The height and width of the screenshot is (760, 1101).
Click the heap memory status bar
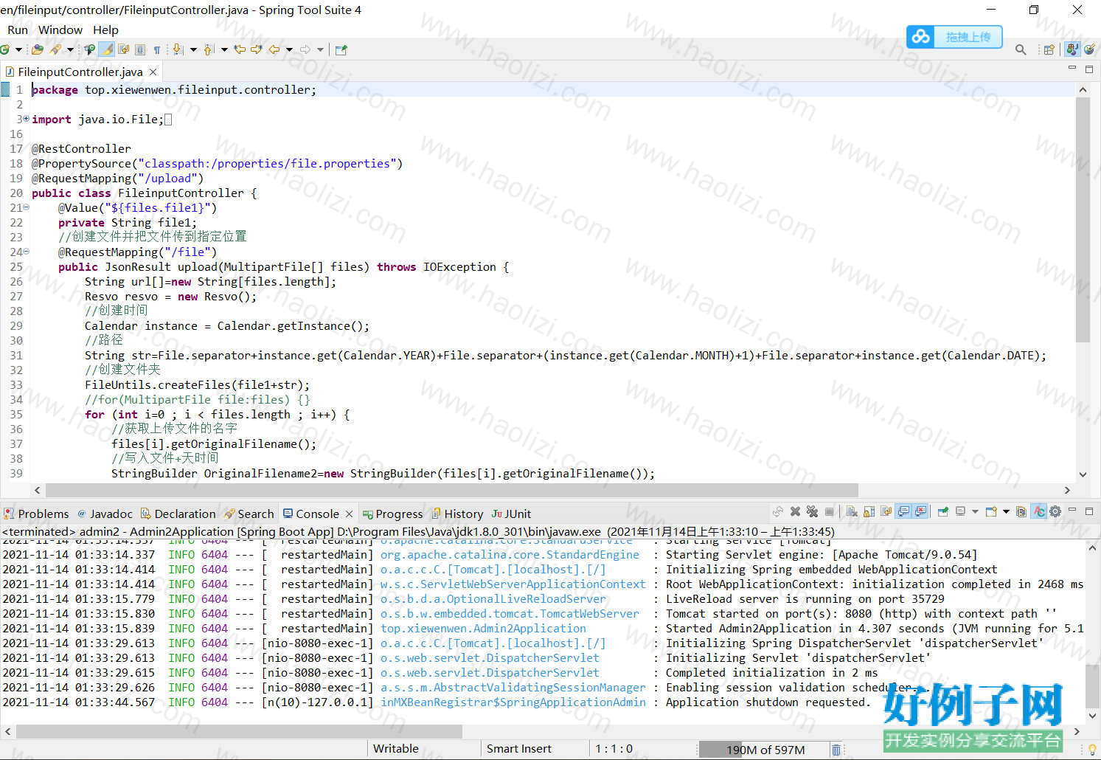point(763,750)
